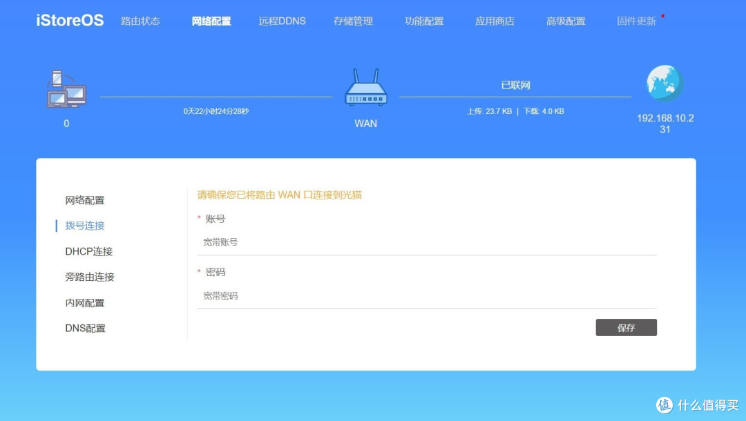746x421 pixels.
Task: Click the WAN router icon
Action: pyautogui.click(x=365, y=88)
